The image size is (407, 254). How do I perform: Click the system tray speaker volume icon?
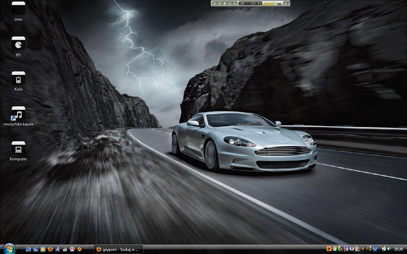pyautogui.click(x=389, y=249)
